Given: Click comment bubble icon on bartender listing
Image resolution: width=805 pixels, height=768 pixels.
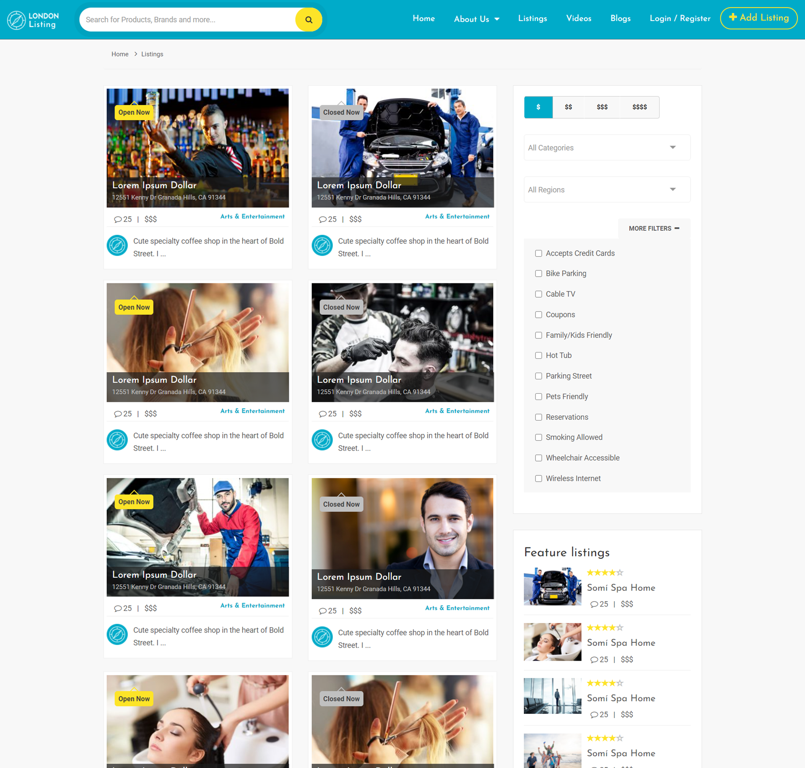Looking at the screenshot, I should point(118,219).
